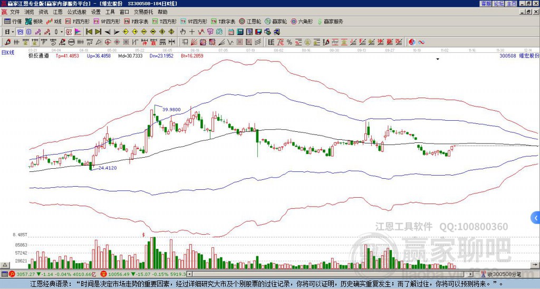Open the 江恩轮 Gann wheel

pos(250,21)
